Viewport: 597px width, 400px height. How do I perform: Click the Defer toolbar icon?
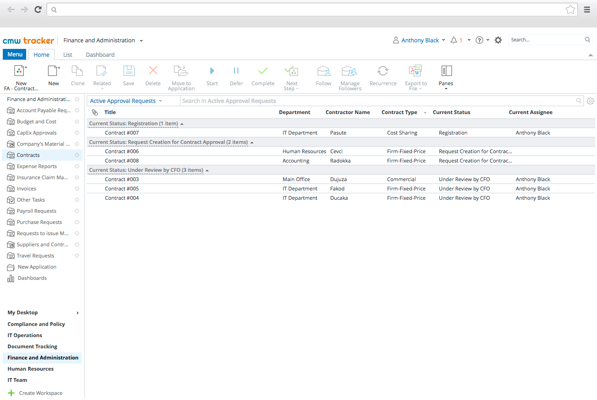236,71
